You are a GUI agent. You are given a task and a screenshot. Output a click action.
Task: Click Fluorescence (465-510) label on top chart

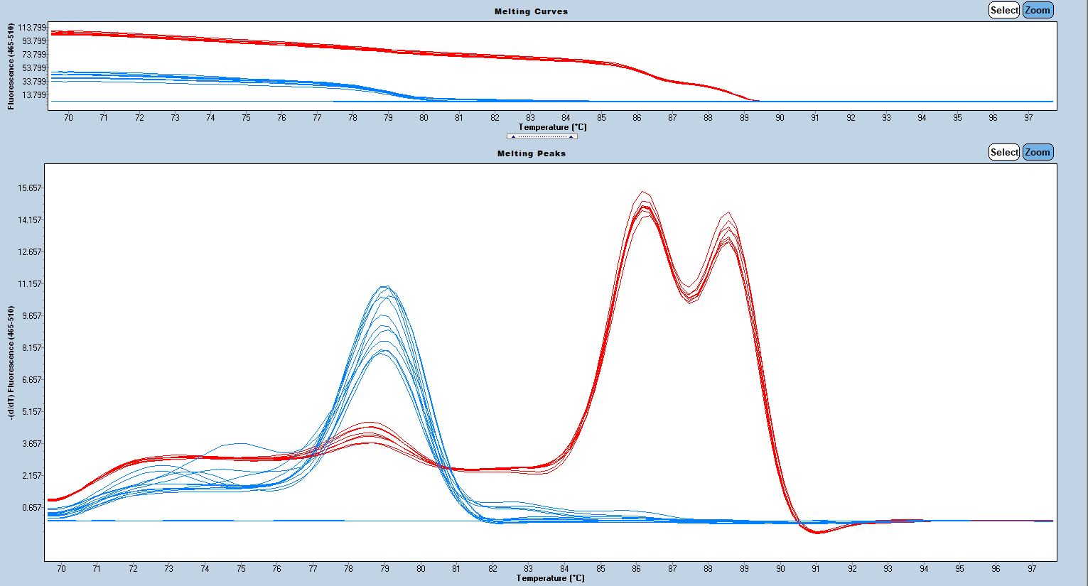[x=11, y=66]
